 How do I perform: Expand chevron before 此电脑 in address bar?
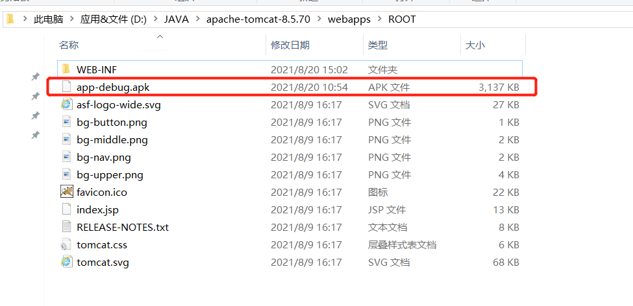coord(25,19)
